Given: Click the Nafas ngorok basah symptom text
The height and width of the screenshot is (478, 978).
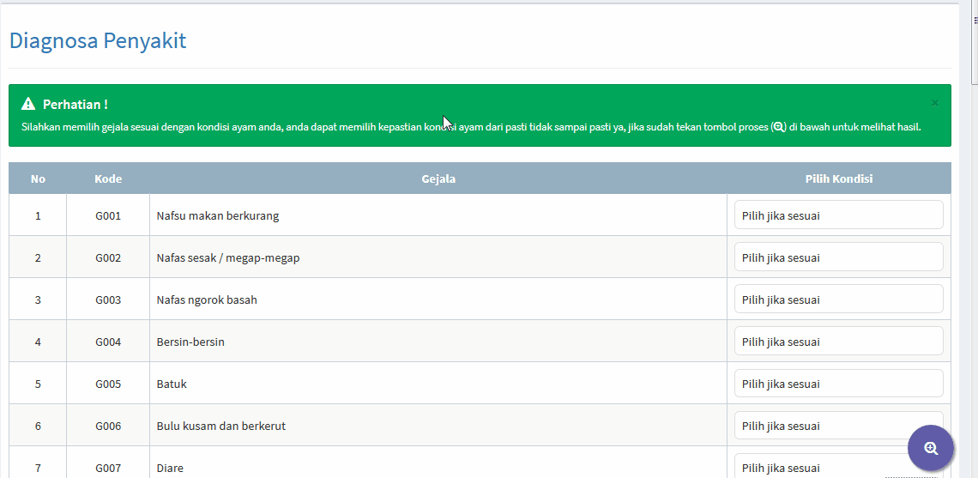Looking at the screenshot, I should [207, 300].
